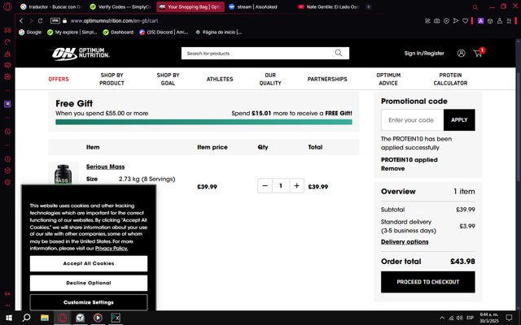521x325 pixels.
Task: Open SHOP BY PRODUCT menu
Action: (112, 79)
